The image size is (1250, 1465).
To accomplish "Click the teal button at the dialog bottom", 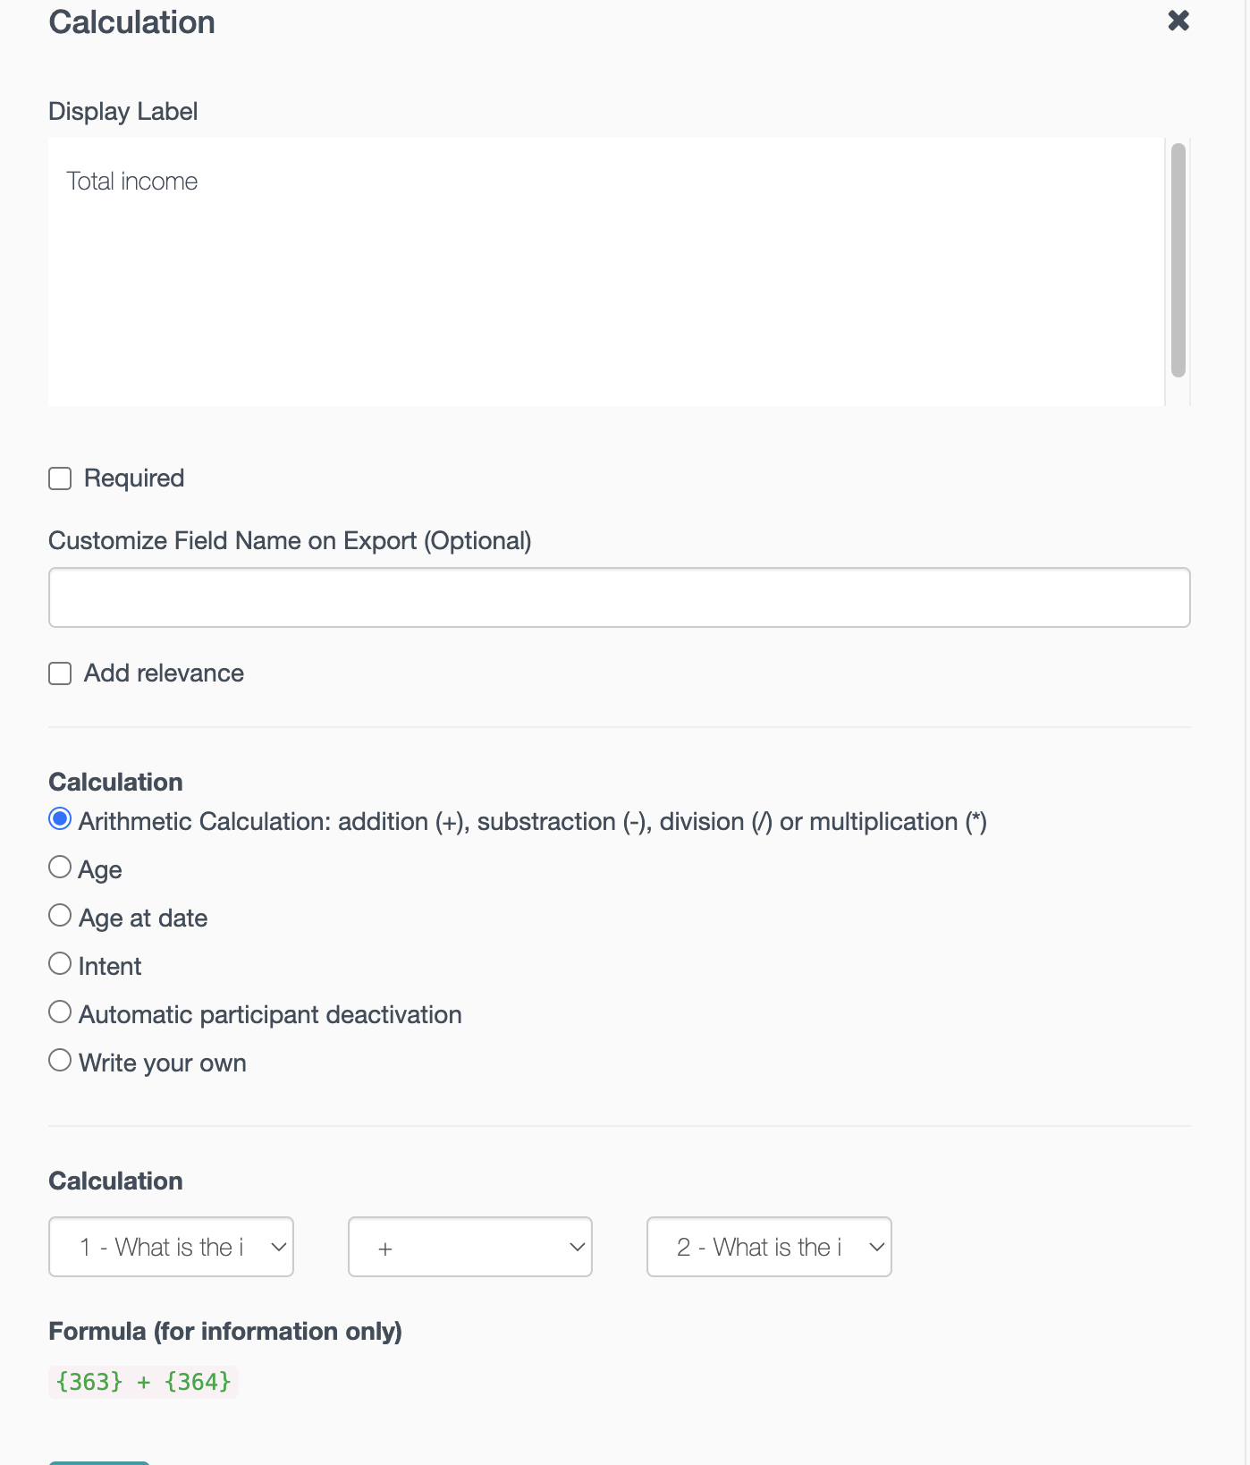I will (x=98, y=1461).
